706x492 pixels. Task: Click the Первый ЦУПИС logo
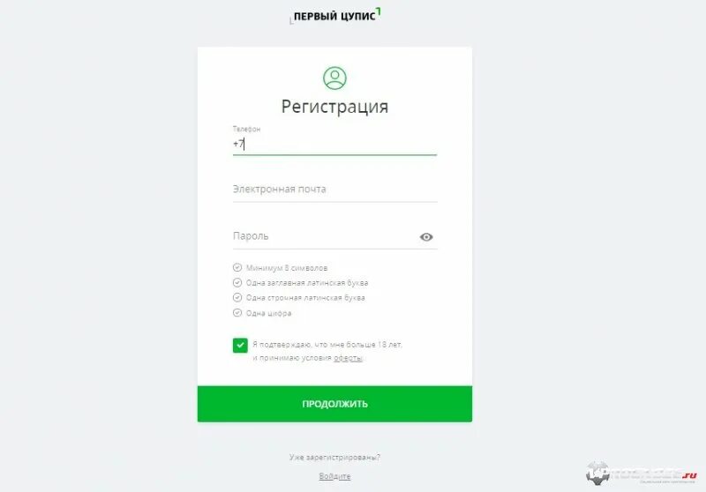[335, 16]
